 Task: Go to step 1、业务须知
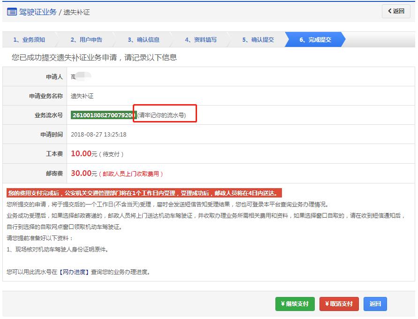(x=29, y=40)
